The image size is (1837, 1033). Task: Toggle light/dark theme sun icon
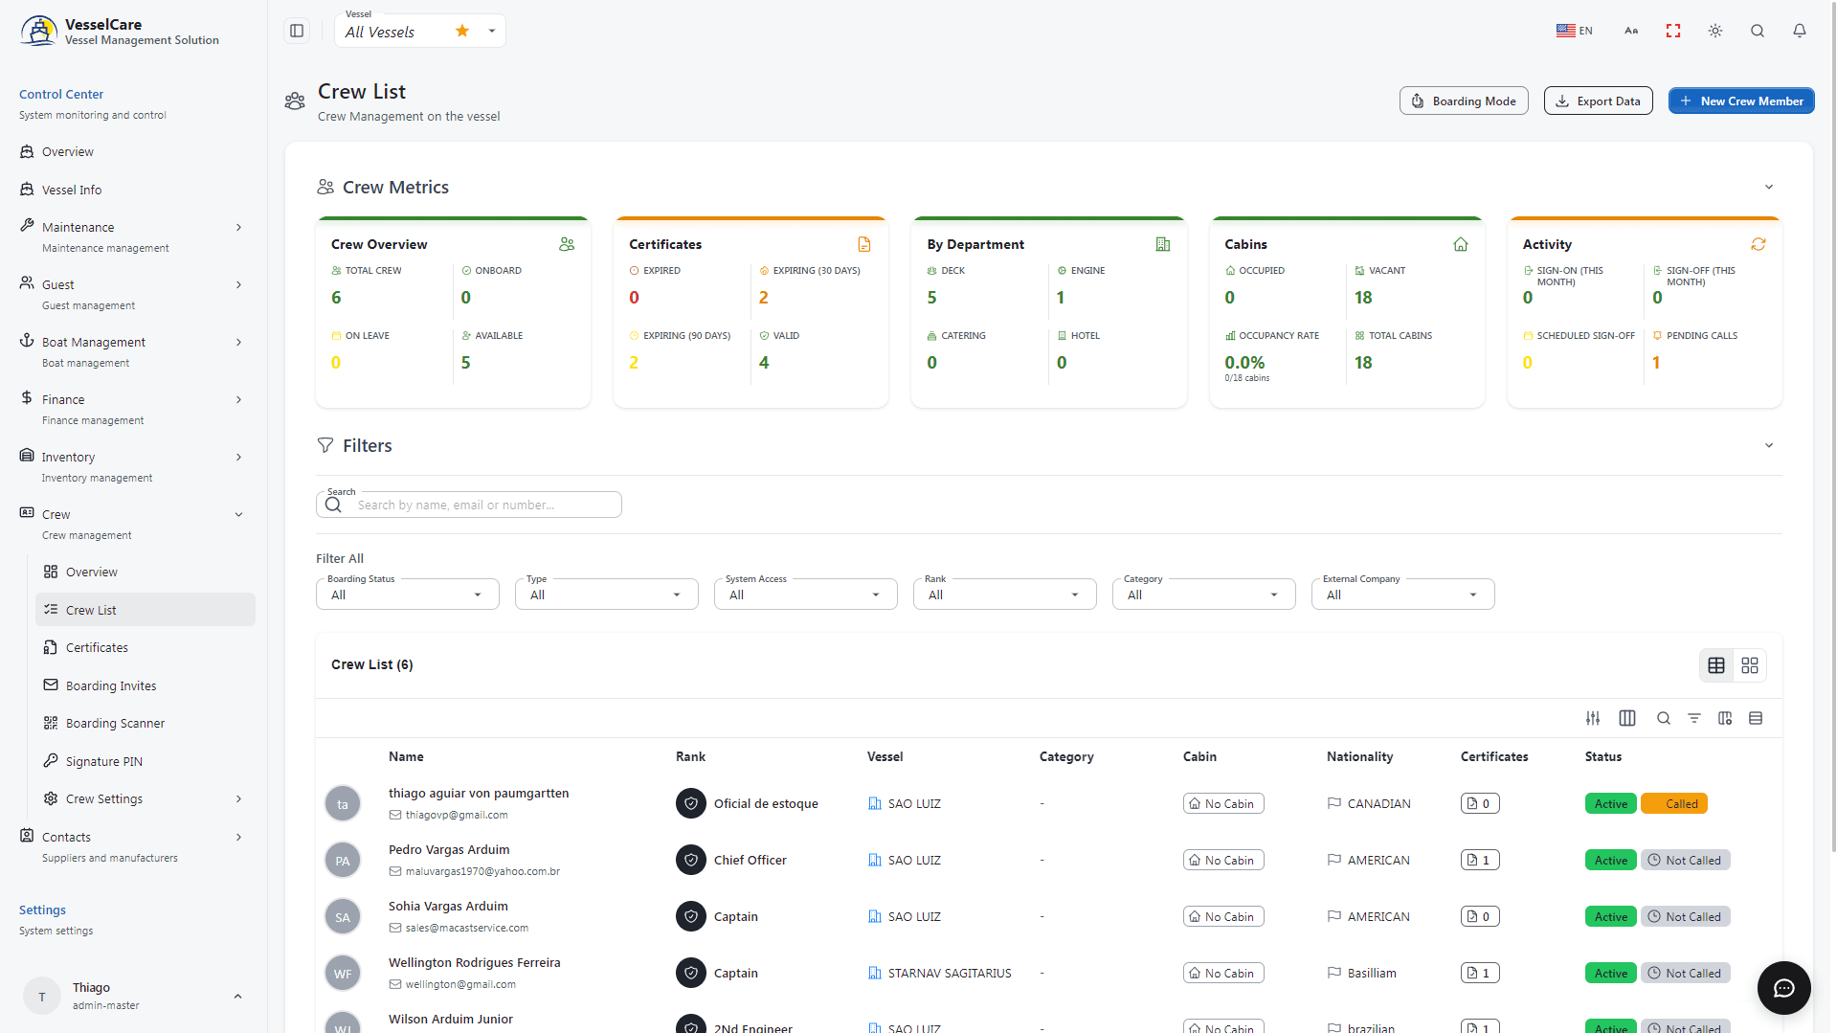[x=1715, y=31]
